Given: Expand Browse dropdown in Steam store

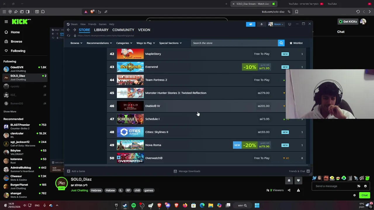Looking at the screenshot, I should tap(76, 43).
